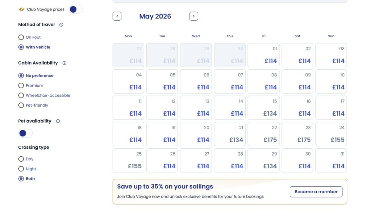
Task: Open the Pet availability info tooltip
Action: click(x=58, y=121)
